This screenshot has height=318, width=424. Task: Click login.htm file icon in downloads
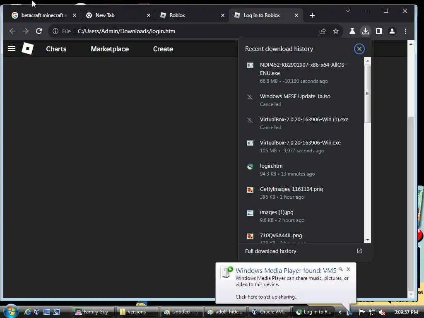pos(250,166)
